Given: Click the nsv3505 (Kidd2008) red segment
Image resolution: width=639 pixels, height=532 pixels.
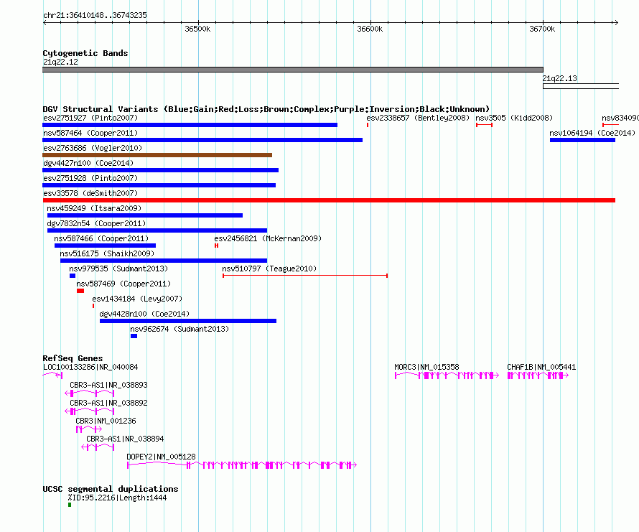Looking at the screenshot, I should (484, 125).
